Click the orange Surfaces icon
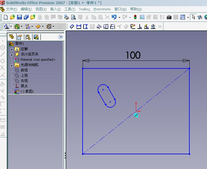Screen dimensions: 207x169 point(38,27)
